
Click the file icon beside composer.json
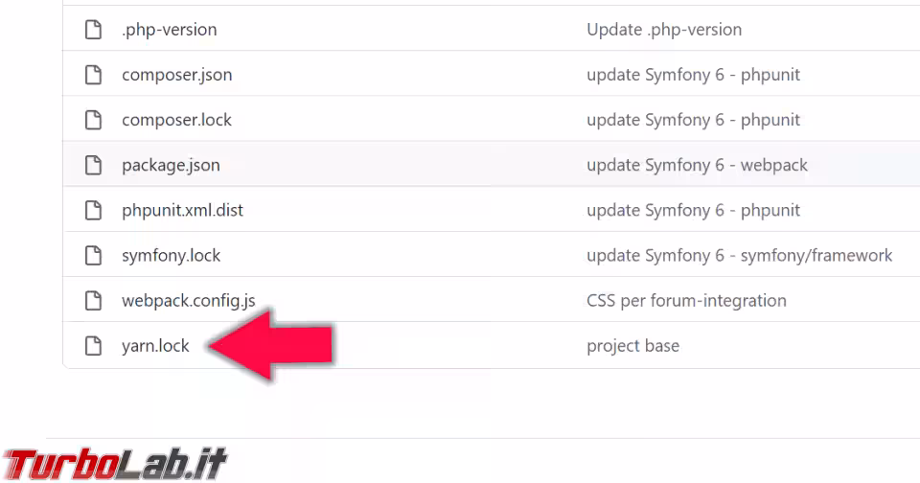(x=93, y=75)
